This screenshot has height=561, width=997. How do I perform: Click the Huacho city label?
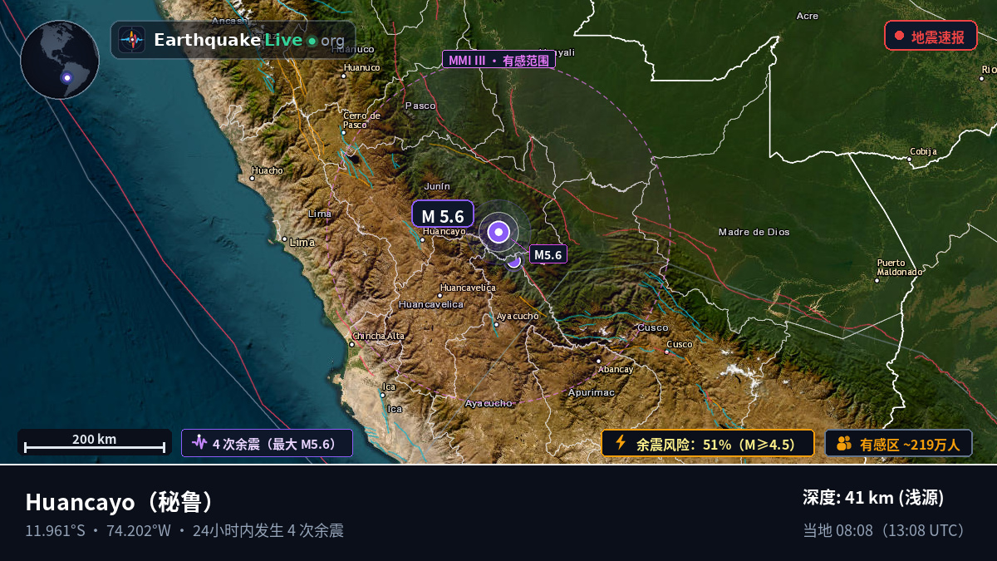(x=268, y=170)
